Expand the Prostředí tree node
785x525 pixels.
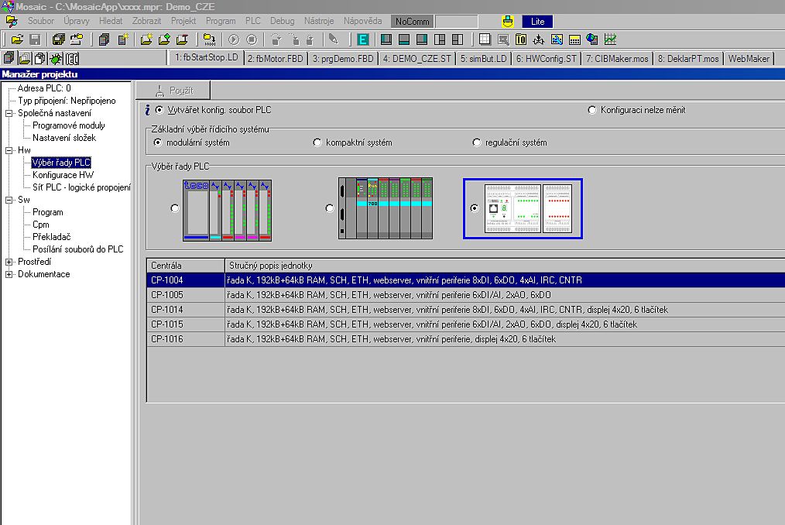pyautogui.click(x=9, y=262)
